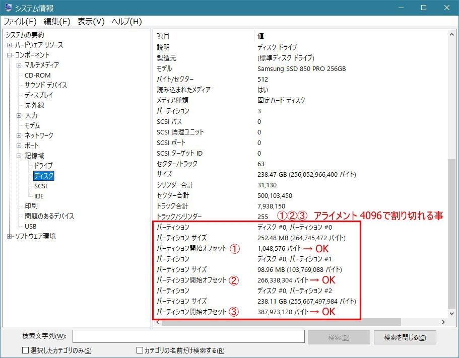Select the 問題のあるデバイス tree item
The image size is (459, 358).
49,216
